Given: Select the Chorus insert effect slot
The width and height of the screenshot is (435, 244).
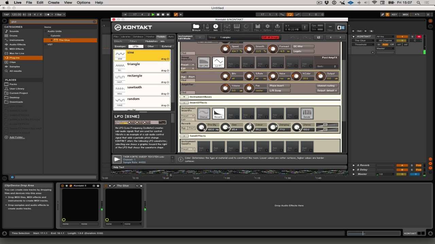Looking at the screenshot, I should click(204, 114).
